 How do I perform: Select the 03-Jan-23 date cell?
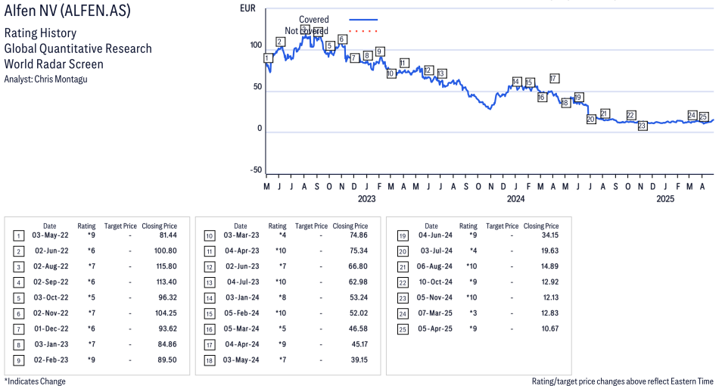(51, 344)
